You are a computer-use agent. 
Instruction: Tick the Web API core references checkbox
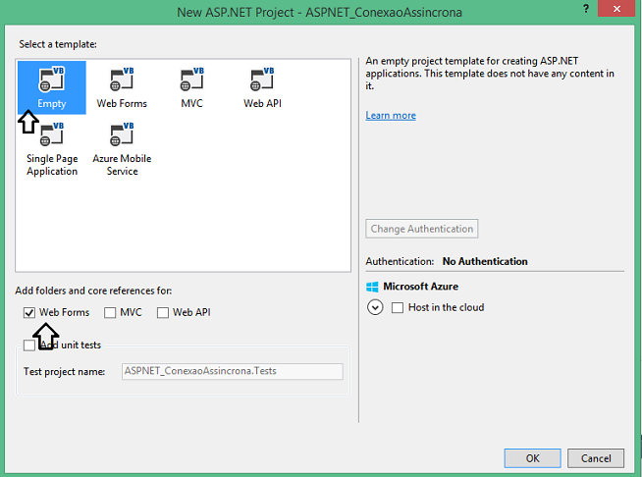163,313
